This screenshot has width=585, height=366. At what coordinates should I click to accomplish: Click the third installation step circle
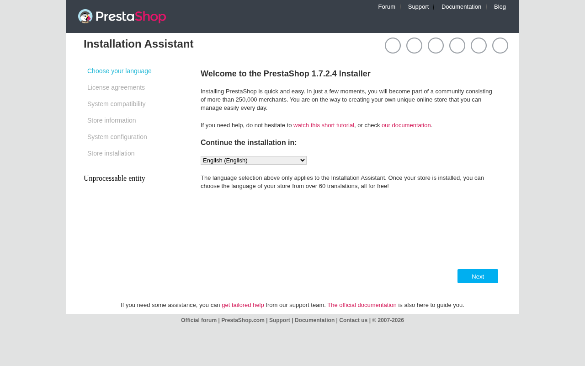(x=436, y=46)
